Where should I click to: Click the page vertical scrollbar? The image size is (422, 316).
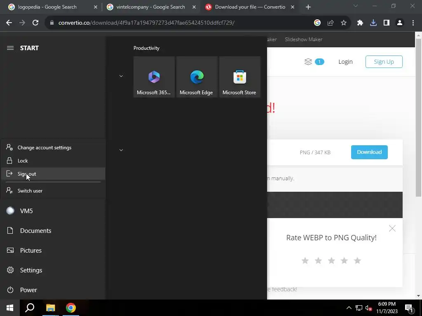pos(418,117)
